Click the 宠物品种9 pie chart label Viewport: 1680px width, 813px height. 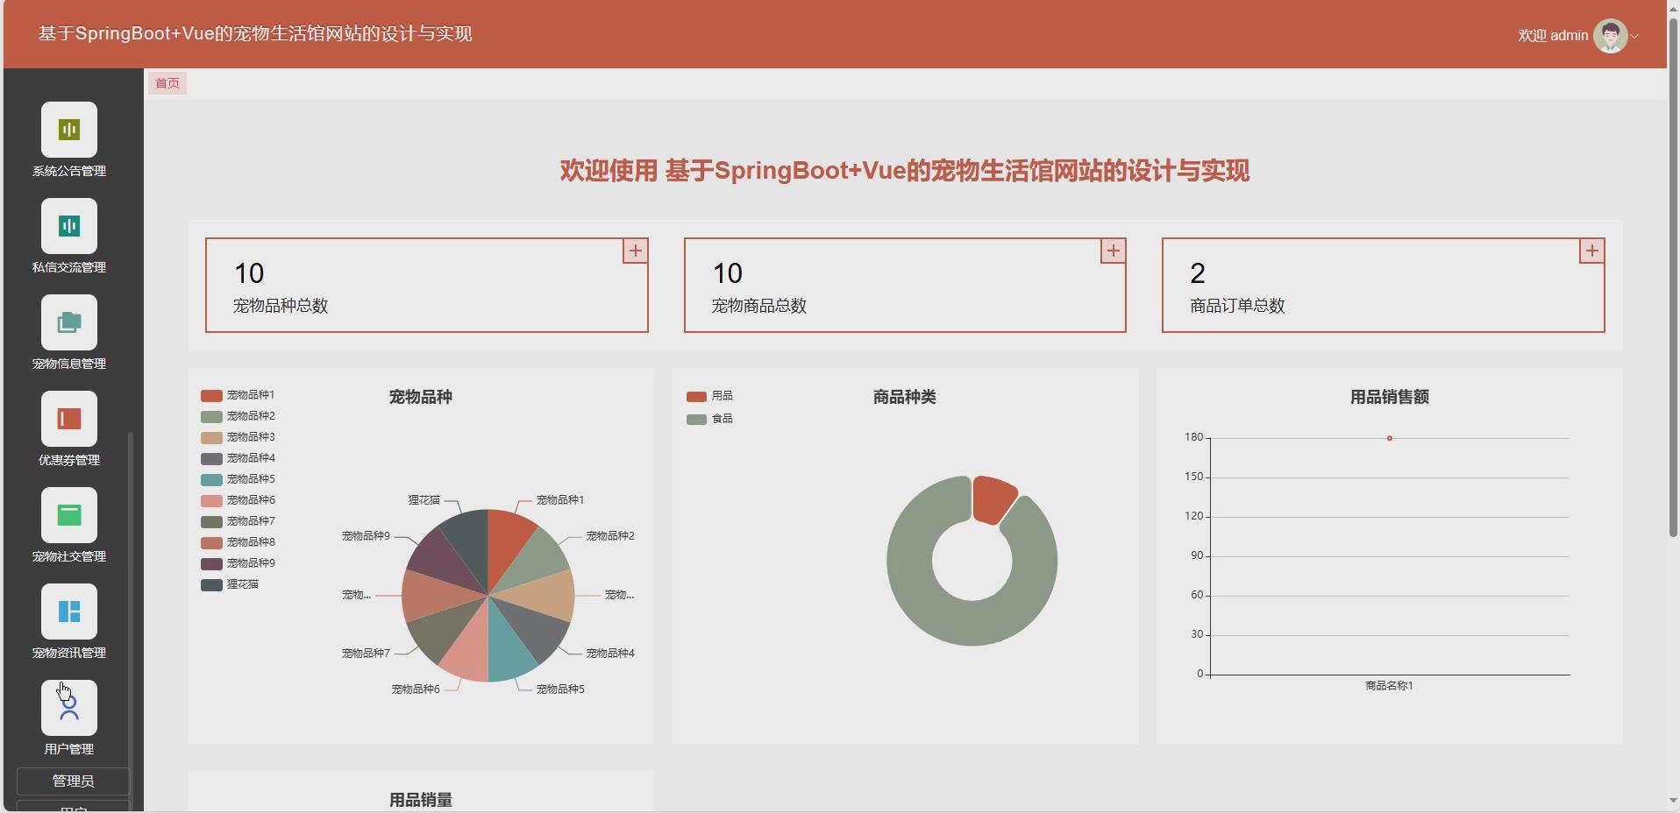(x=366, y=536)
